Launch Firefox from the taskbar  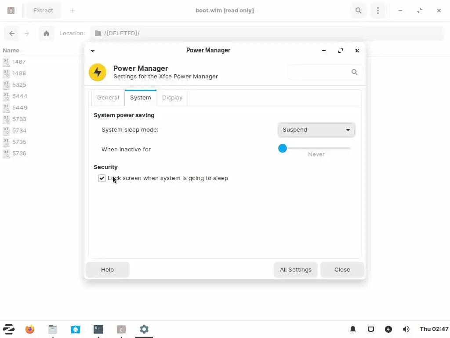coord(30,329)
